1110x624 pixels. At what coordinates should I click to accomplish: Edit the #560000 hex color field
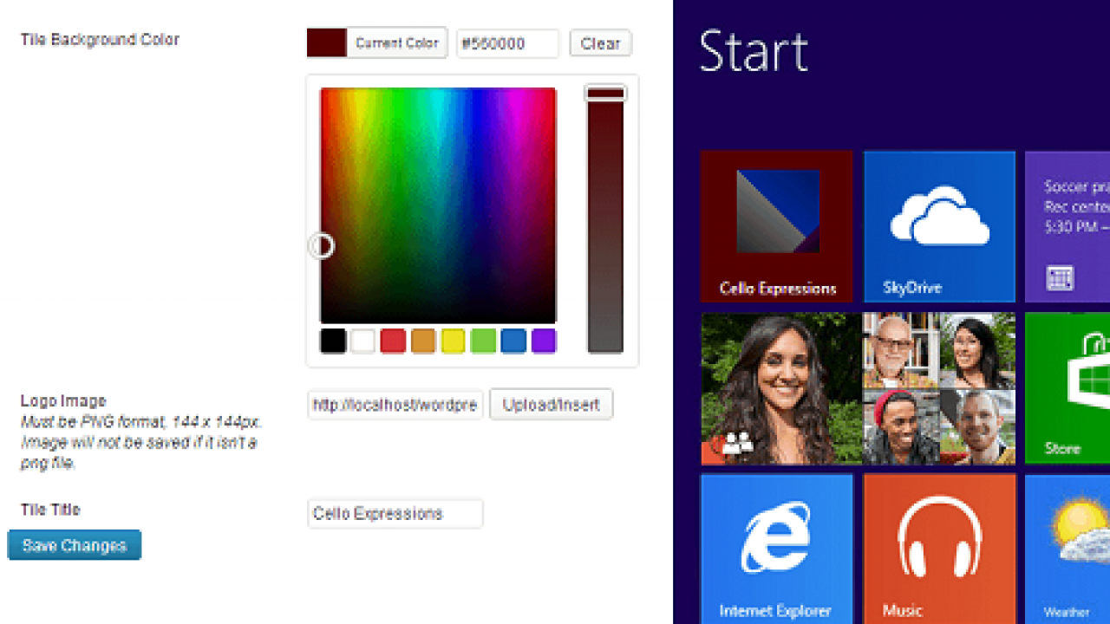coord(508,43)
